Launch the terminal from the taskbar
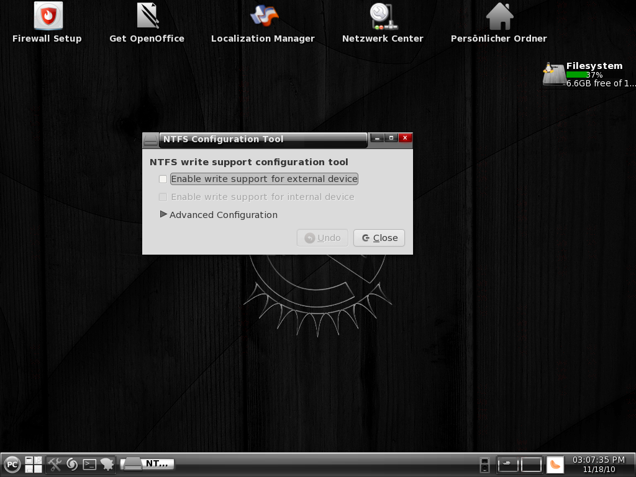Screen dimensions: 636x477 pyautogui.click(x=89, y=464)
